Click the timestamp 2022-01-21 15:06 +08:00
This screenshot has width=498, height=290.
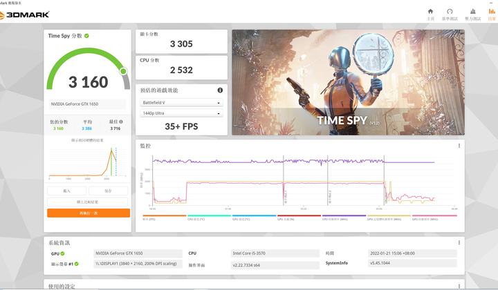412,253
